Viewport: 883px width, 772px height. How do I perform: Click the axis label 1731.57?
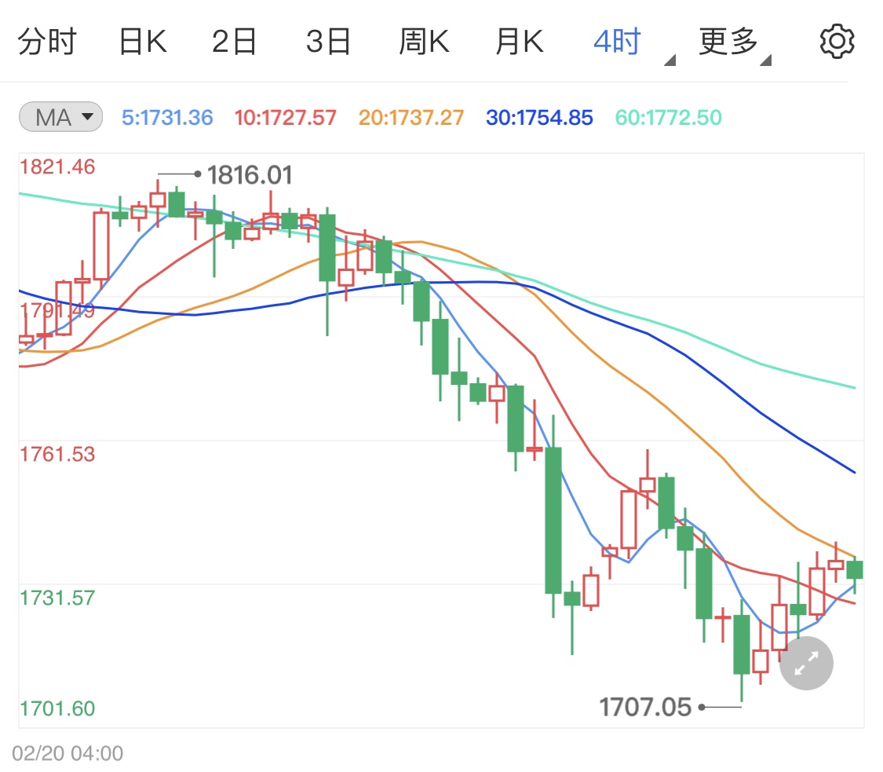[x=57, y=598]
